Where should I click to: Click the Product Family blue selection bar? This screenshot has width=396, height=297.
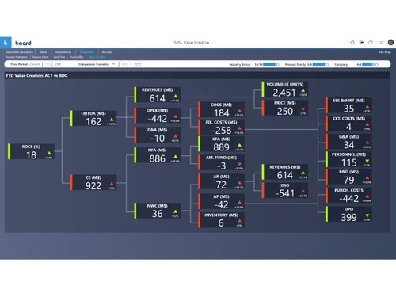tap(318, 64)
